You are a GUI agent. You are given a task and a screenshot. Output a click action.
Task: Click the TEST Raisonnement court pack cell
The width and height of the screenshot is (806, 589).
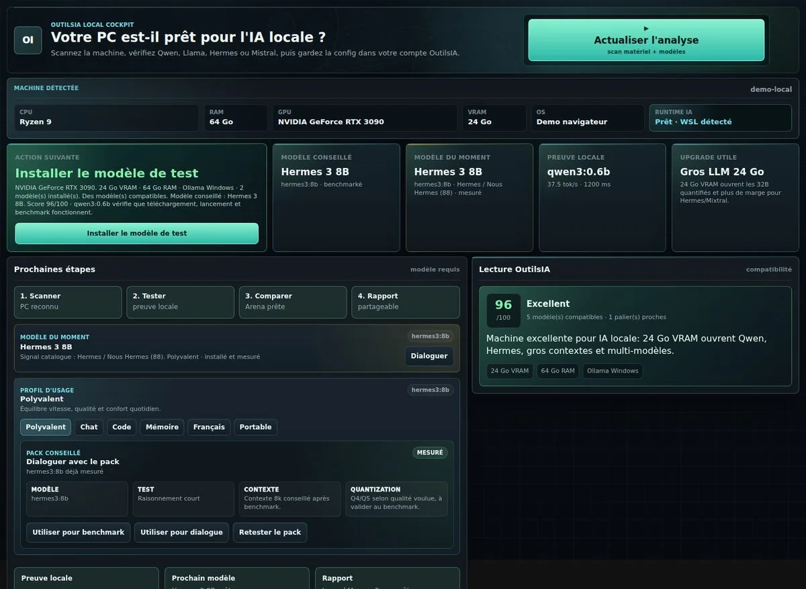coord(183,499)
